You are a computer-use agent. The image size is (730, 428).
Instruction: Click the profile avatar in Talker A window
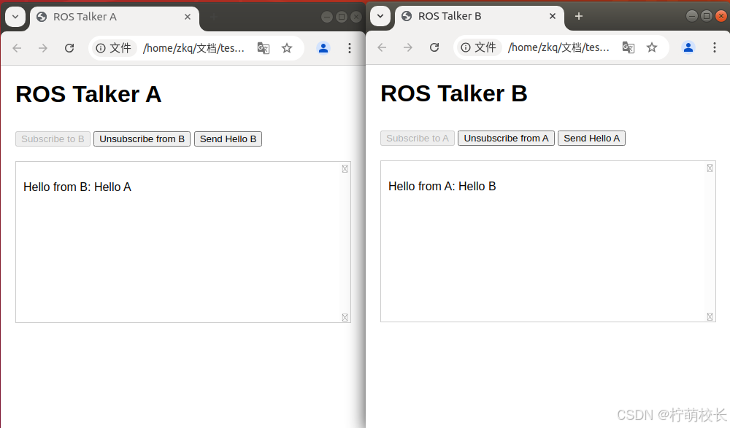click(x=323, y=47)
